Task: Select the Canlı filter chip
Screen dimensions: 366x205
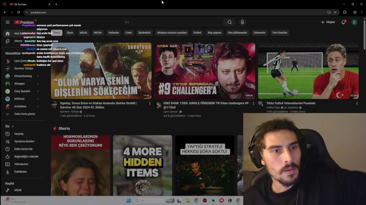Action: [129, 33]
